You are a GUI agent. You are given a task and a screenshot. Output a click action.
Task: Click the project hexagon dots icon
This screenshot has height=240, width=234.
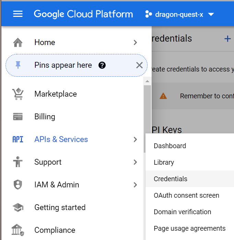(x=149, y=14)
